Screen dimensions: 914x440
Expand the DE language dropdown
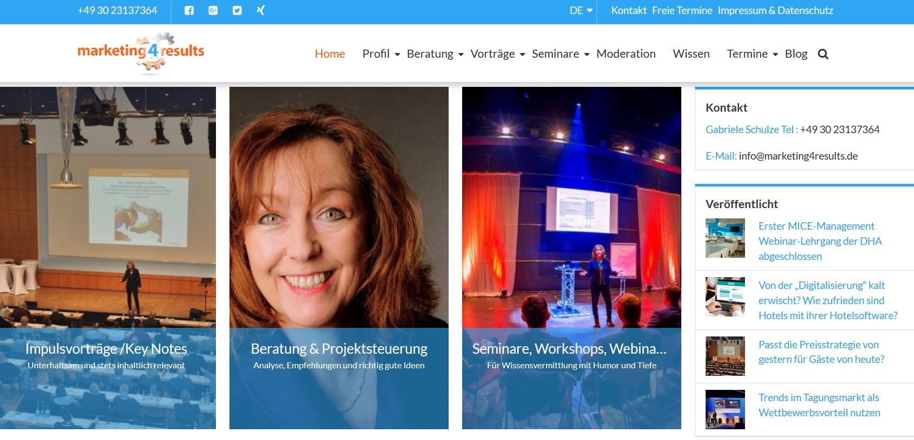coord(581,10)
